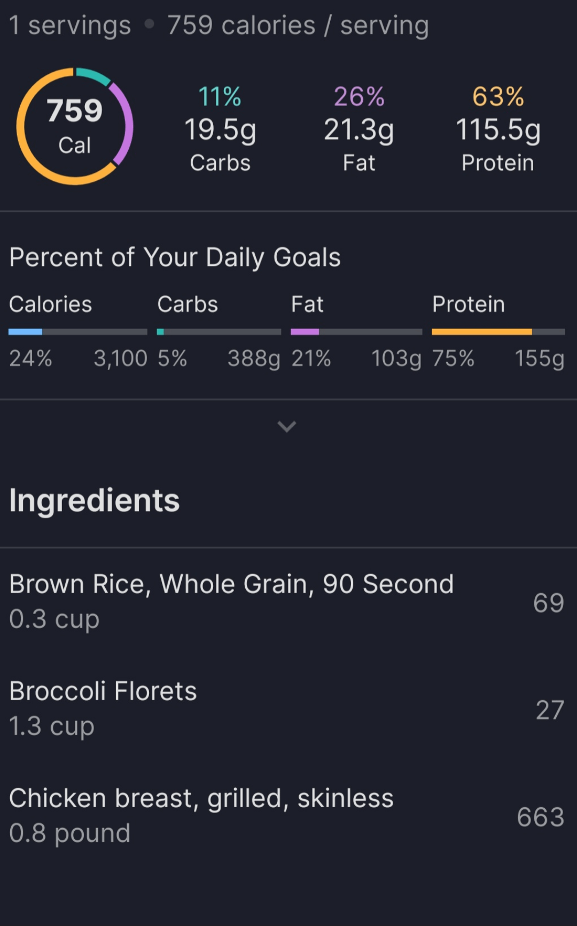The height and width of the screenshot is (926, 577).
Task: Tap the Carbs daily goal progress bar
Action: click(219, 332)
